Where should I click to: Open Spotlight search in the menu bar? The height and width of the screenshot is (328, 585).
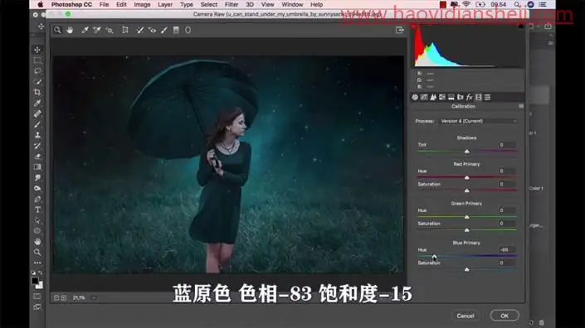[517, 4]
